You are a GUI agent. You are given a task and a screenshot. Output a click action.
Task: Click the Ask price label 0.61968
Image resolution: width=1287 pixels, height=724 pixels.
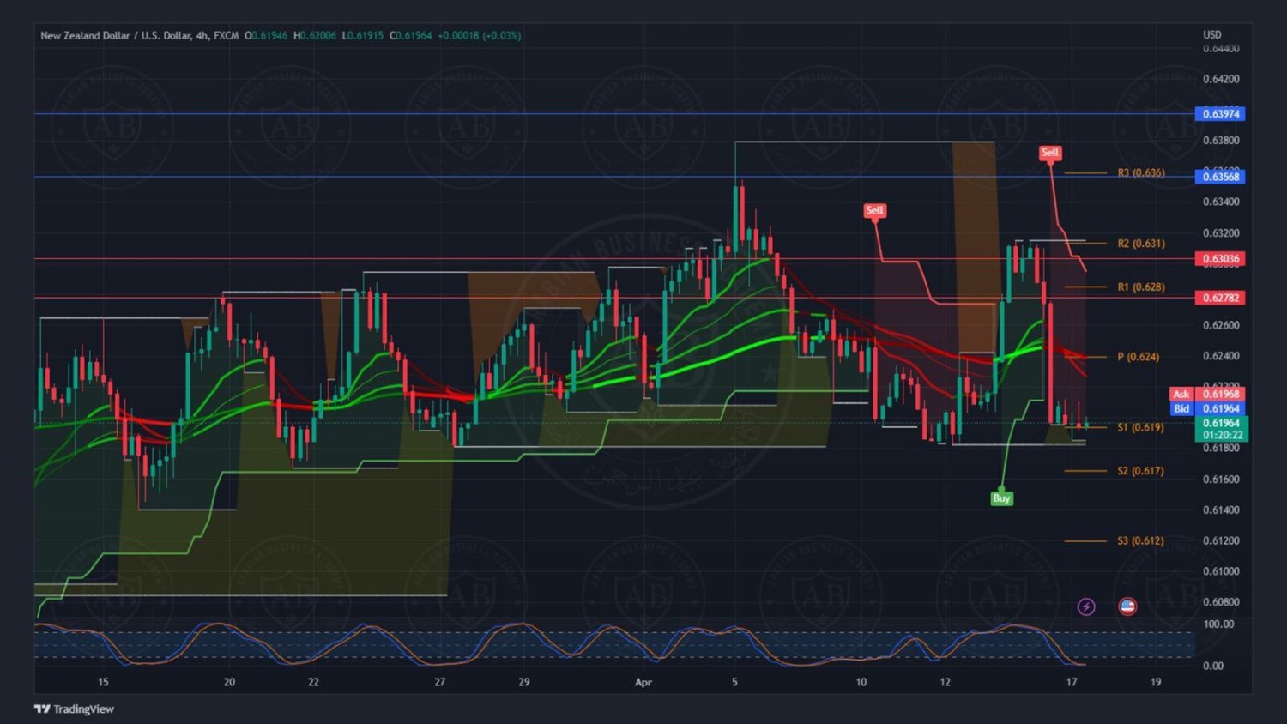[1207, 394]
